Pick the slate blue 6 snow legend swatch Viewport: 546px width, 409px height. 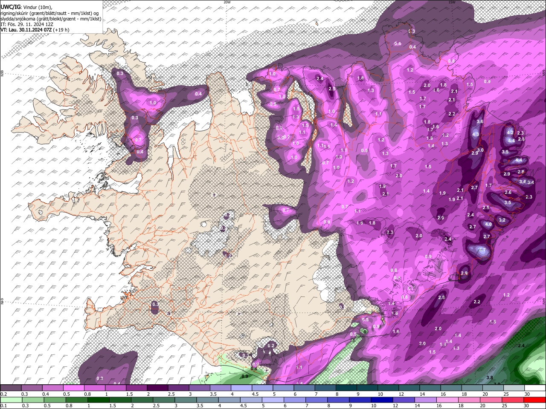click(305, 388)
